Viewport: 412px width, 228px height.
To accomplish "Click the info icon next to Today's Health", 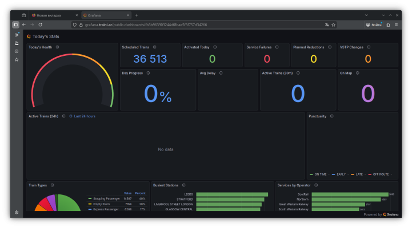I will (57, 47).
